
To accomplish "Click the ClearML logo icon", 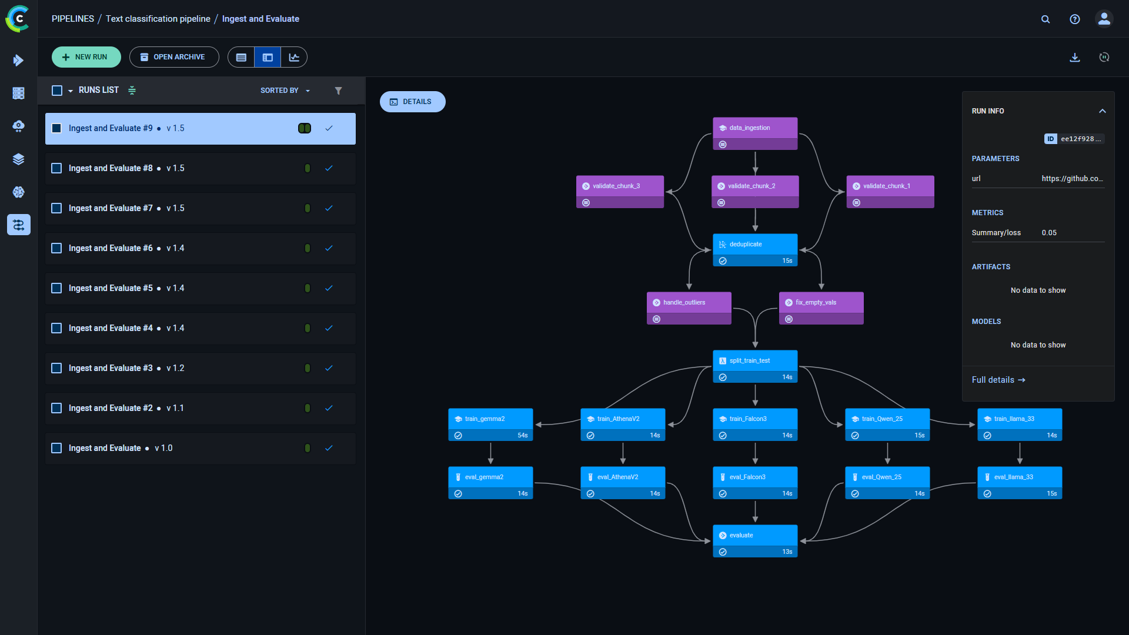I will tap(18, 19).
